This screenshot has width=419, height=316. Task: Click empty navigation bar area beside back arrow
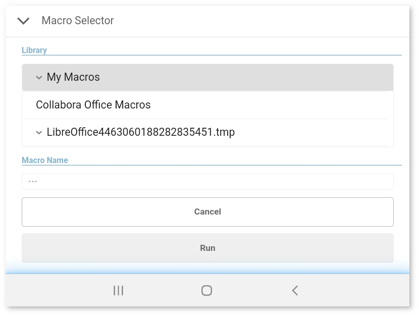(x=353, y=291)
